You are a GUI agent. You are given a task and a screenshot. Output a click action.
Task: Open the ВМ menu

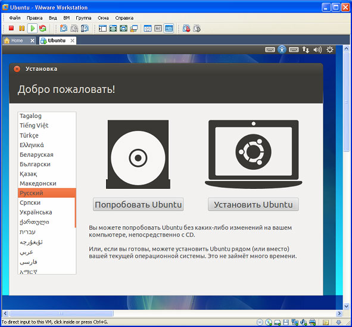(x=67, y=18)
